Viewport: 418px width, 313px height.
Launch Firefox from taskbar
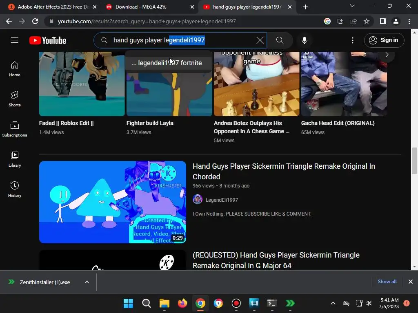coord(182,303)
